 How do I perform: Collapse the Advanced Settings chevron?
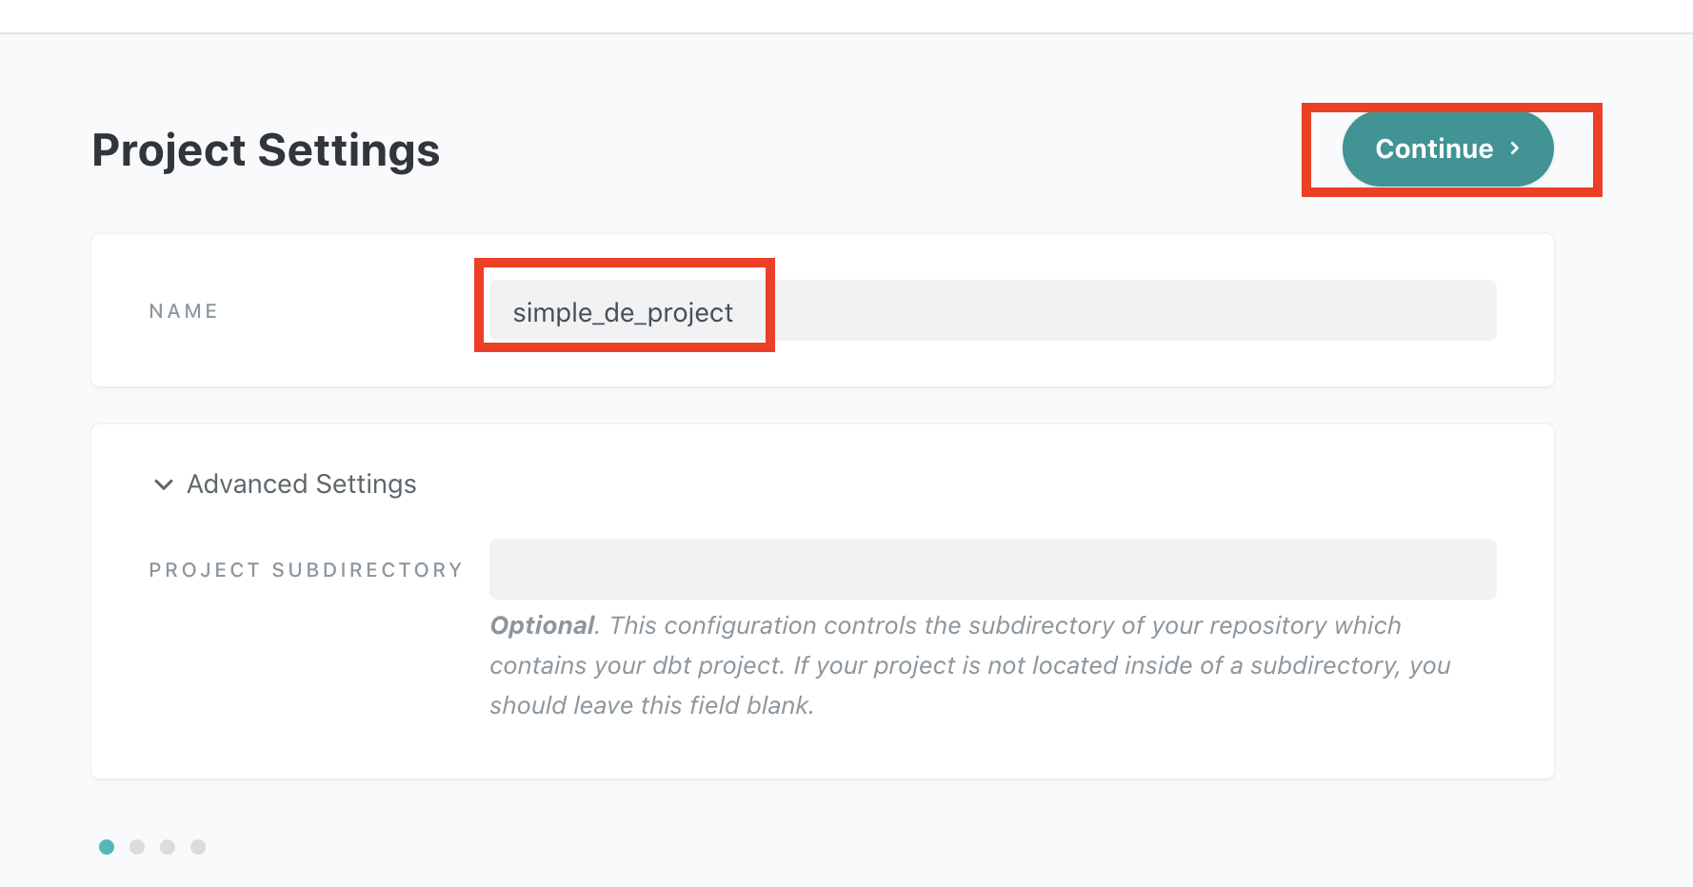click(164, 484)
